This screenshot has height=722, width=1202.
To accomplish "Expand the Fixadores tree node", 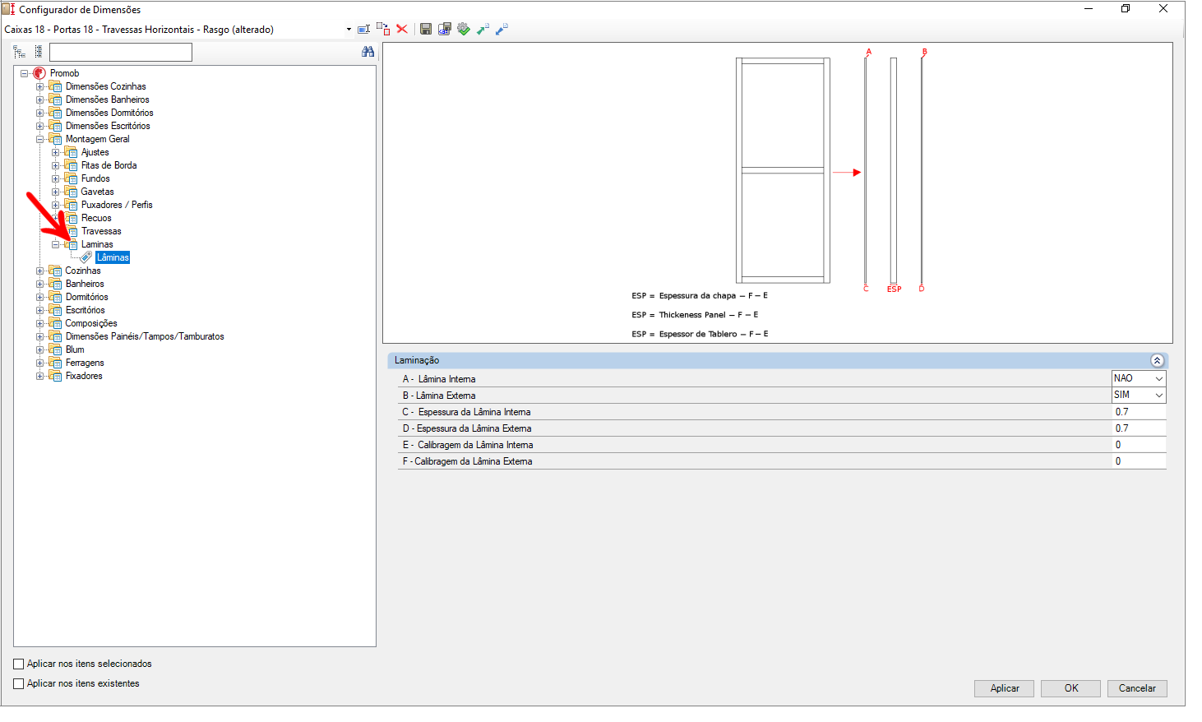I will (39, 376).
